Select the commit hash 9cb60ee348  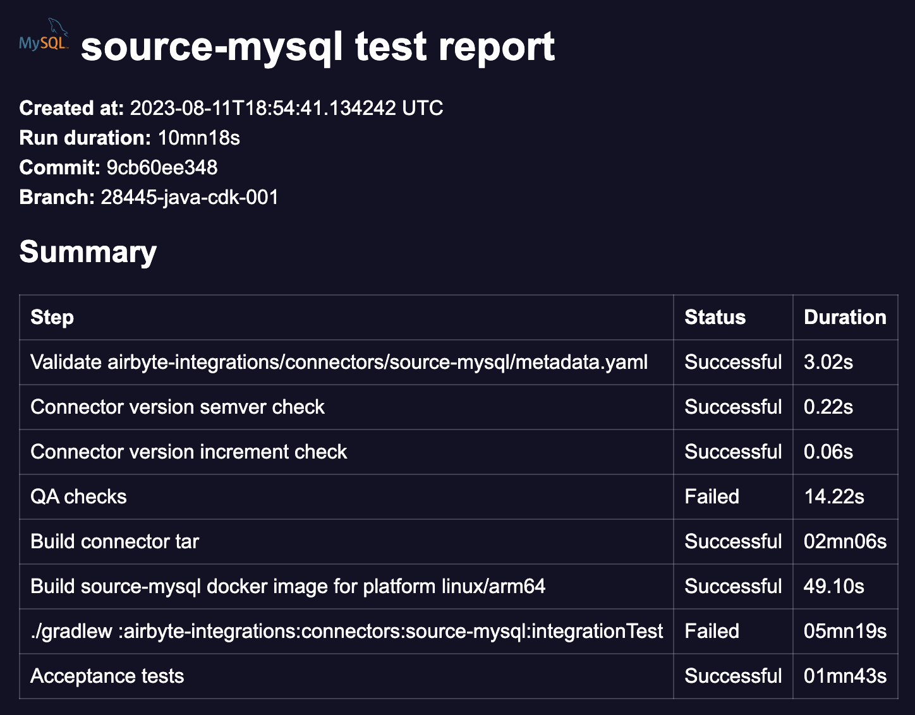161,167
